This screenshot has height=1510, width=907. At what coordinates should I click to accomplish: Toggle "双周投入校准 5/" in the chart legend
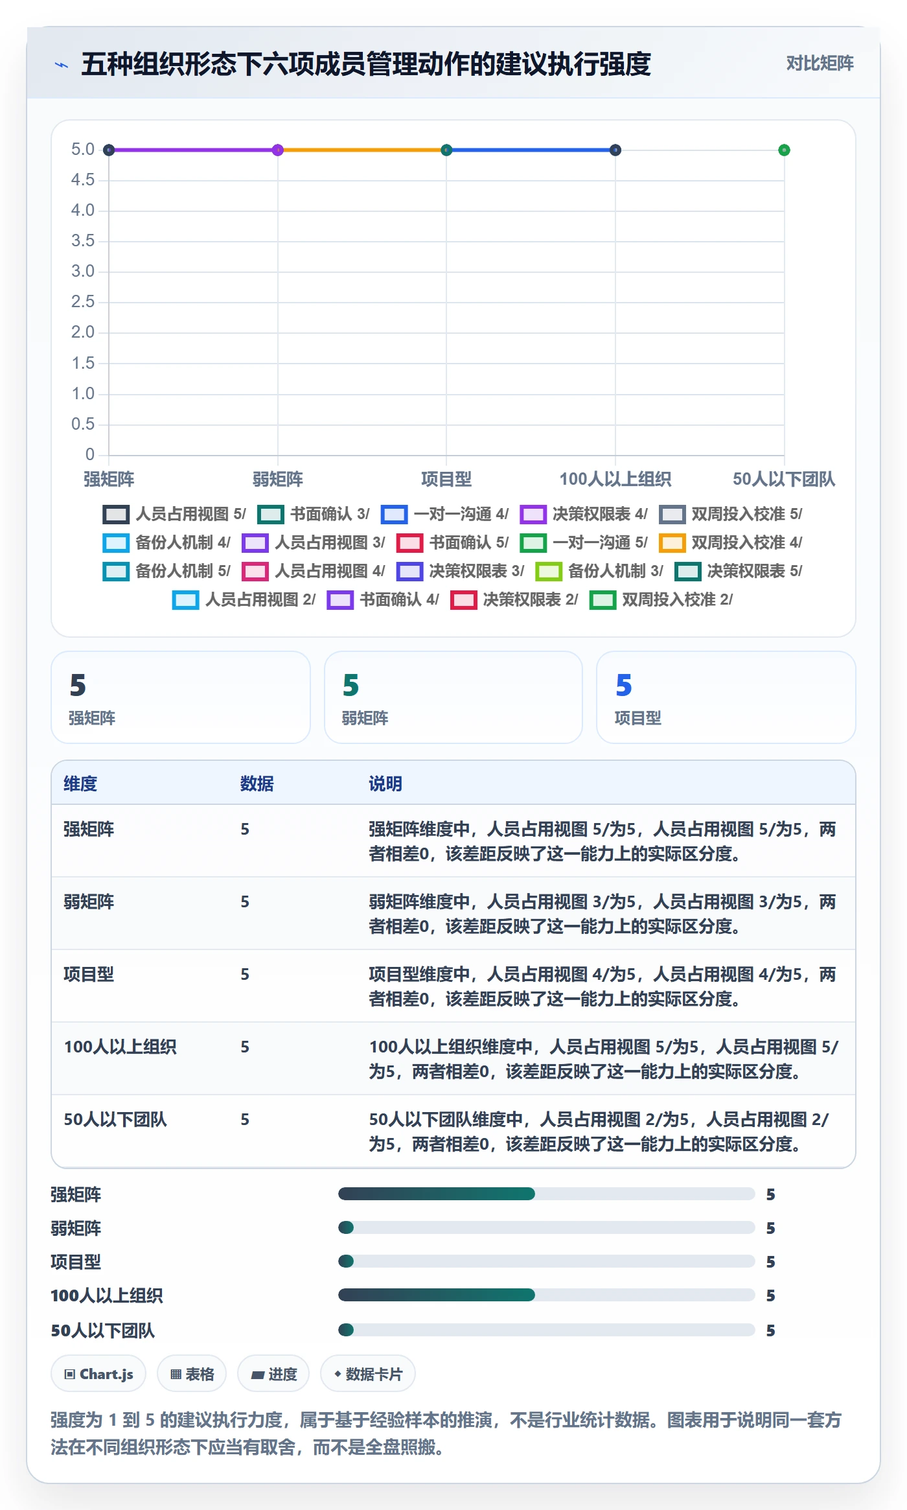click(731, 515)
